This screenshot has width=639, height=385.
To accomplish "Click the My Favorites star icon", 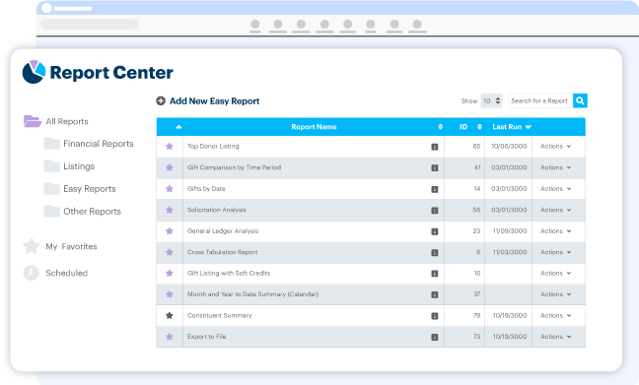I will pos(32,246).
